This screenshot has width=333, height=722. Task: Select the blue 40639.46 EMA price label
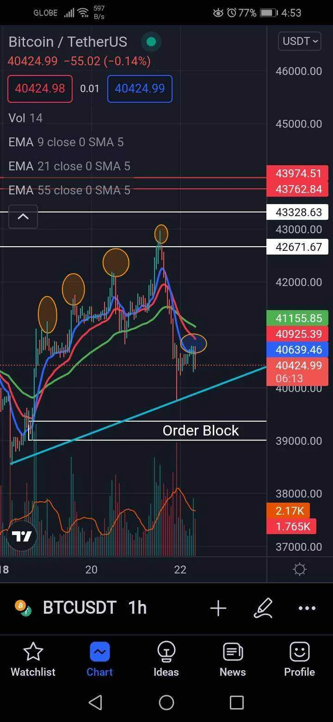coord(297,350)
